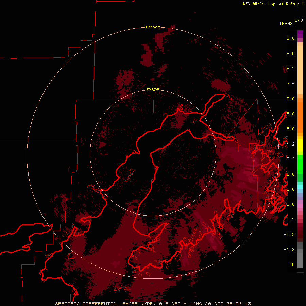Click the 0.5 DEG elevation text
The height and width of the screenshot is (306, 306).
click(170, 304)
